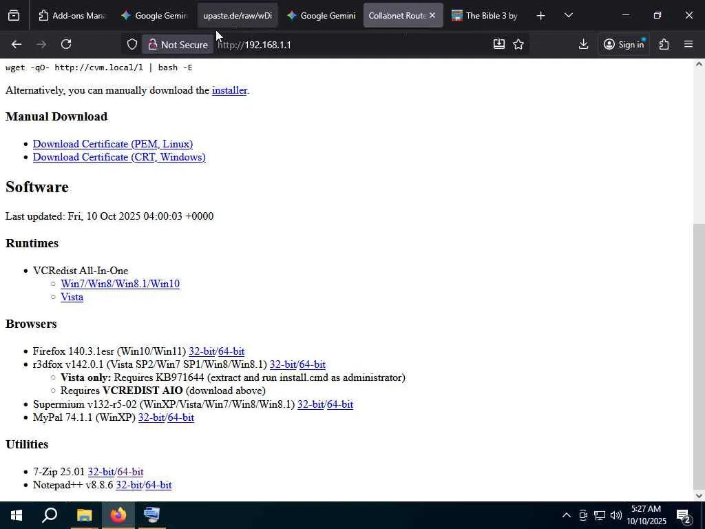Screen dimensions: 705x529
Task: Reload the current page
Action: click(66, 44)
